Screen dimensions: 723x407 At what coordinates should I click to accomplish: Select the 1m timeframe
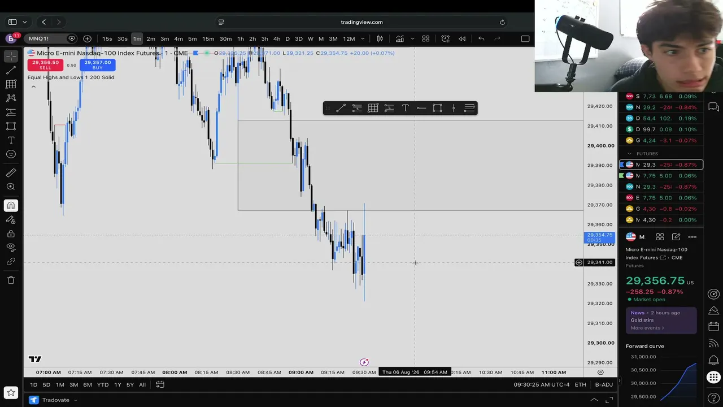137,38
